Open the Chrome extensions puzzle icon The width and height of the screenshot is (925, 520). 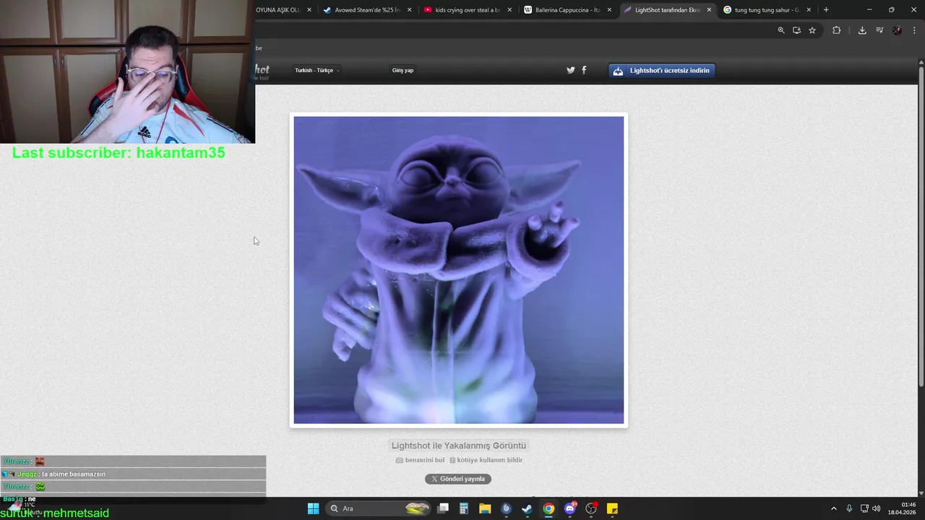pyautogui.click(x=836, y=30)
